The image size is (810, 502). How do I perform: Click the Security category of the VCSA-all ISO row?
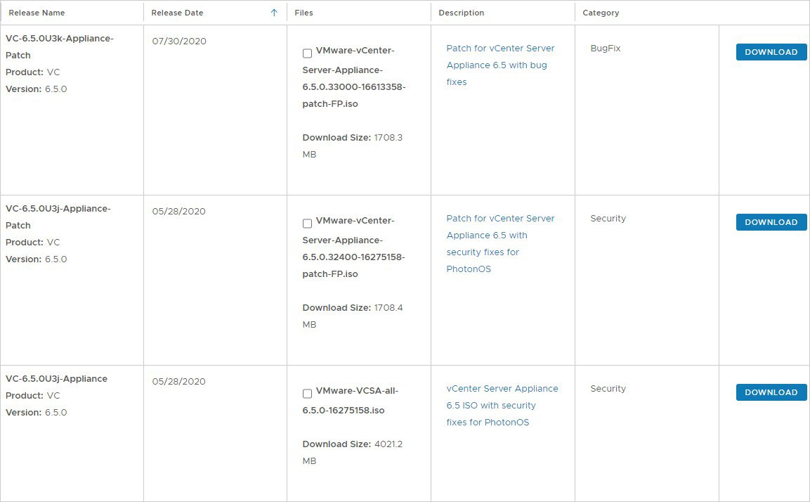pyautogui.click(x=608, y=388)
